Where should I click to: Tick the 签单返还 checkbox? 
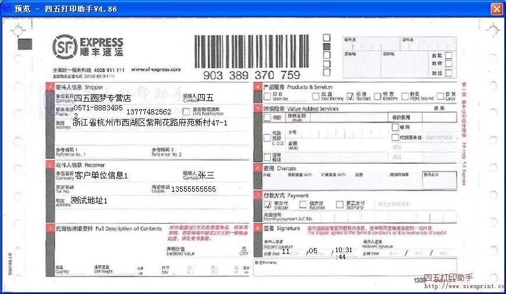[267, 157]
